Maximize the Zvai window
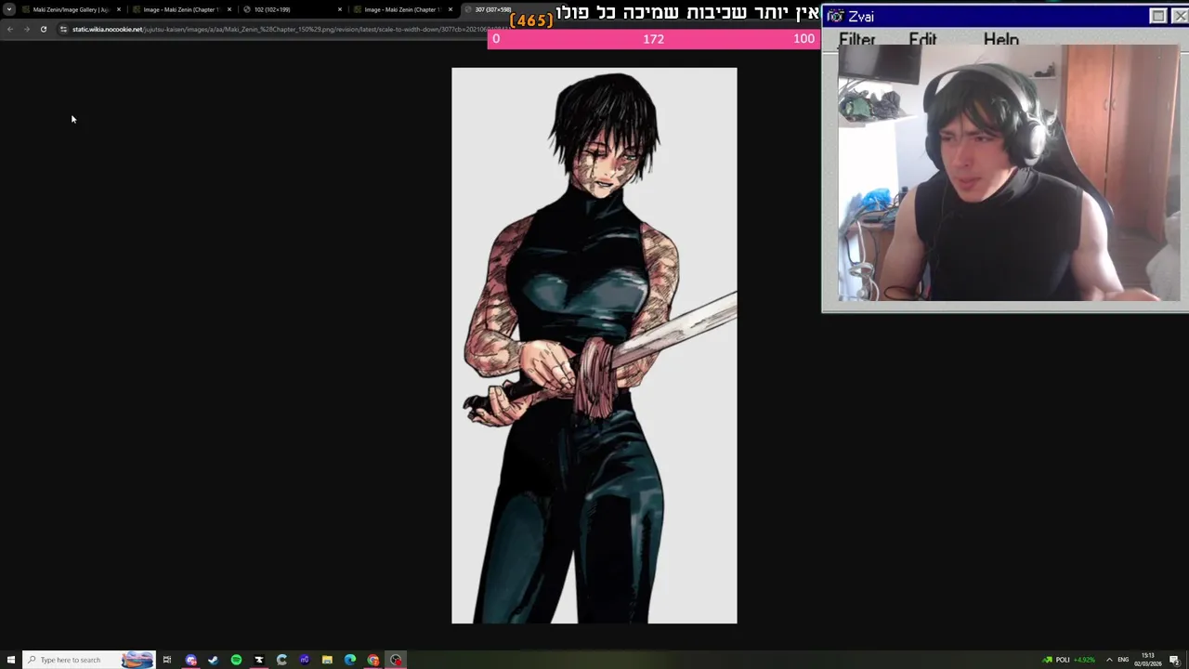 click(x=1157, y=16)
